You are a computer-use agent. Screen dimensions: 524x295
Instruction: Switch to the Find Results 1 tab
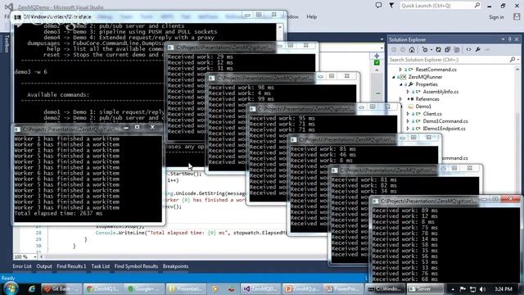[71, 266]
